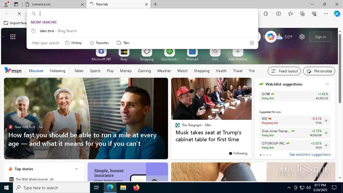This screenshot has width=343, height=193.
Task: Close the New tab tab
Action: tap(146, 4)
